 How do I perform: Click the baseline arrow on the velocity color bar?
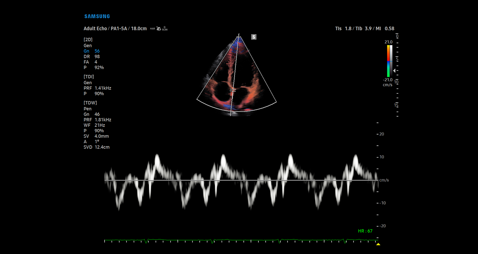click(x=394, y=70)
